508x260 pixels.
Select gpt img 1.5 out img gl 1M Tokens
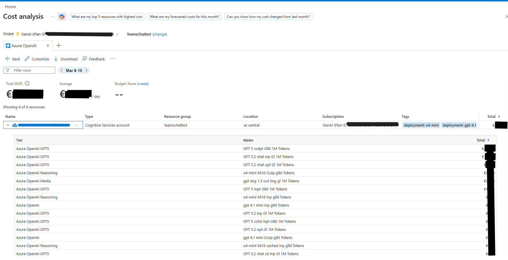tap(271, 181)
